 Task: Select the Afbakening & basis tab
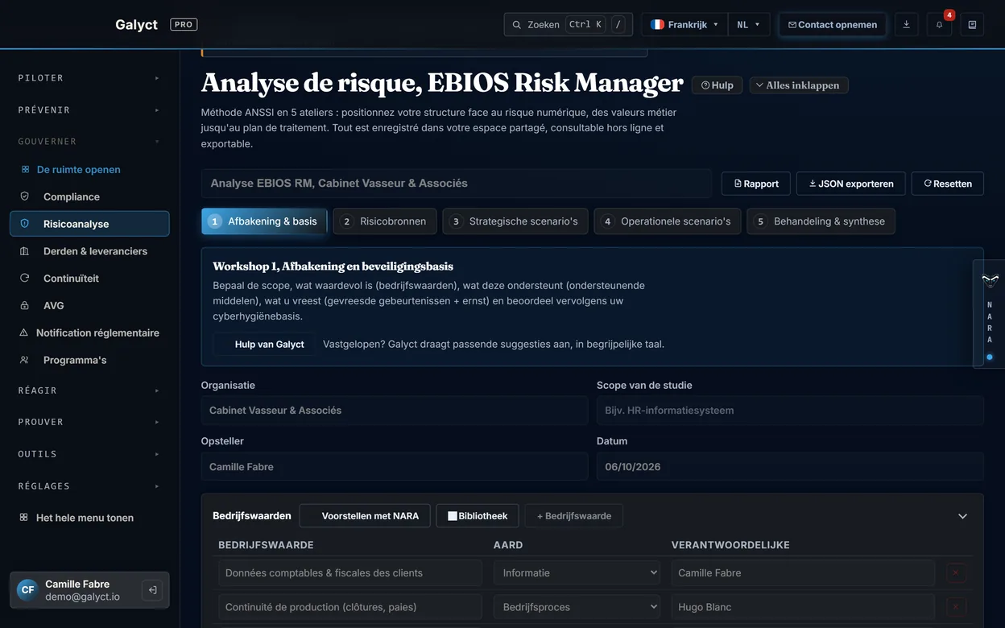click(264, 221)
